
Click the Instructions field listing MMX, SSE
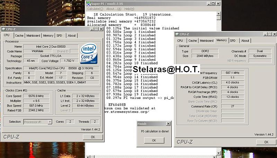[x=61, y=82]
